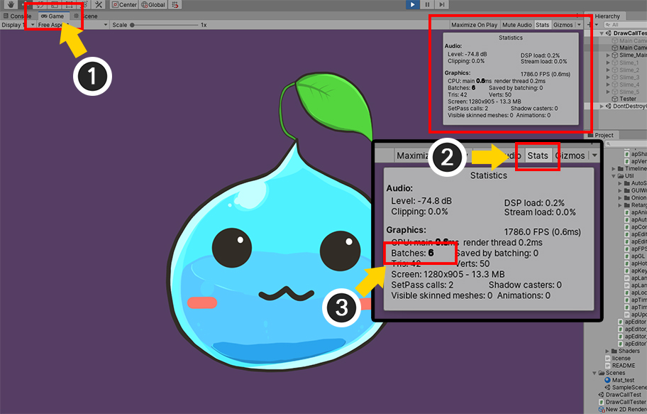The width and height of the screenshot is (647, 414).
Task: Click the Unity scene icon of DrawCallTest
Action: click(609, 33)
